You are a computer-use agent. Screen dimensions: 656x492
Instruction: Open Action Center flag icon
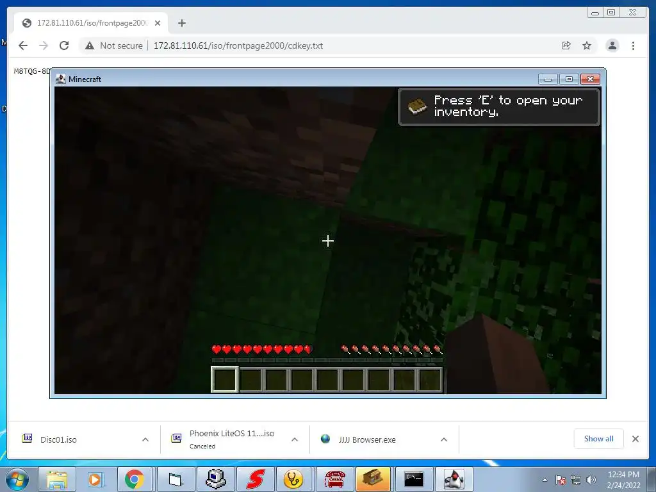coord(561,480)
